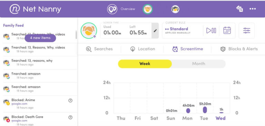The image size is (265, 126).
Task: Open the family Overview map icon
Action: [112, 9]
